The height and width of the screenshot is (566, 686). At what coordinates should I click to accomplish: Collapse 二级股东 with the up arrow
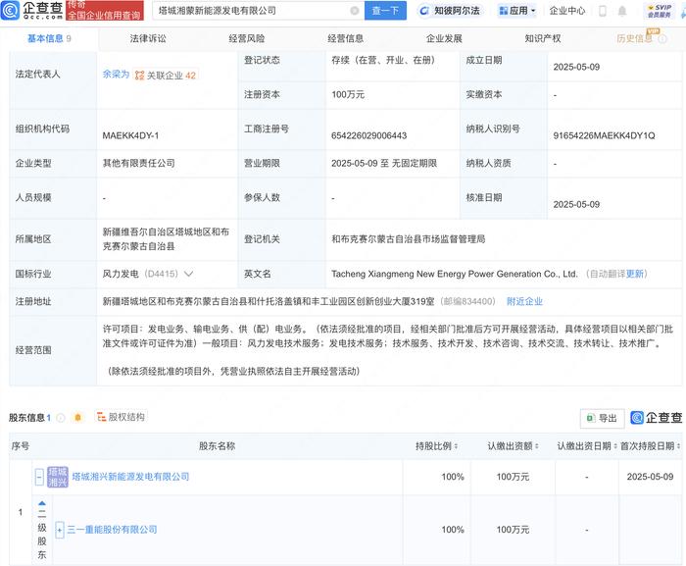click(42, 504)
